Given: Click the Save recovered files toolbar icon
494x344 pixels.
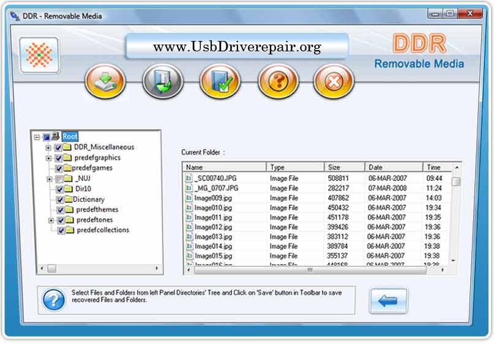Looking at the screenshot, I should [x=105, y=81].
